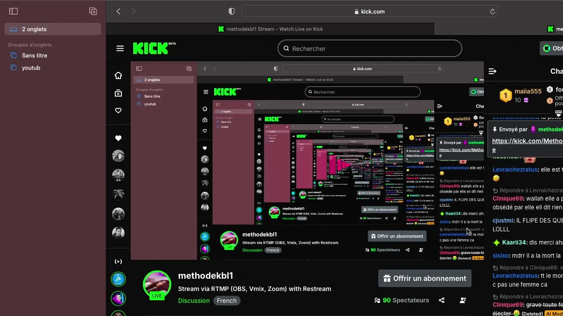The image size is (563, 316).
Task: Click the Offrir un abonnement button
Action: 424,278
